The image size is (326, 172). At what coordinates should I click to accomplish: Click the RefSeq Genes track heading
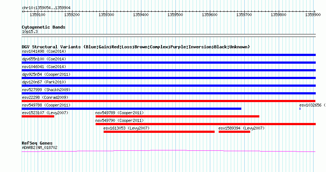(37, 143)
